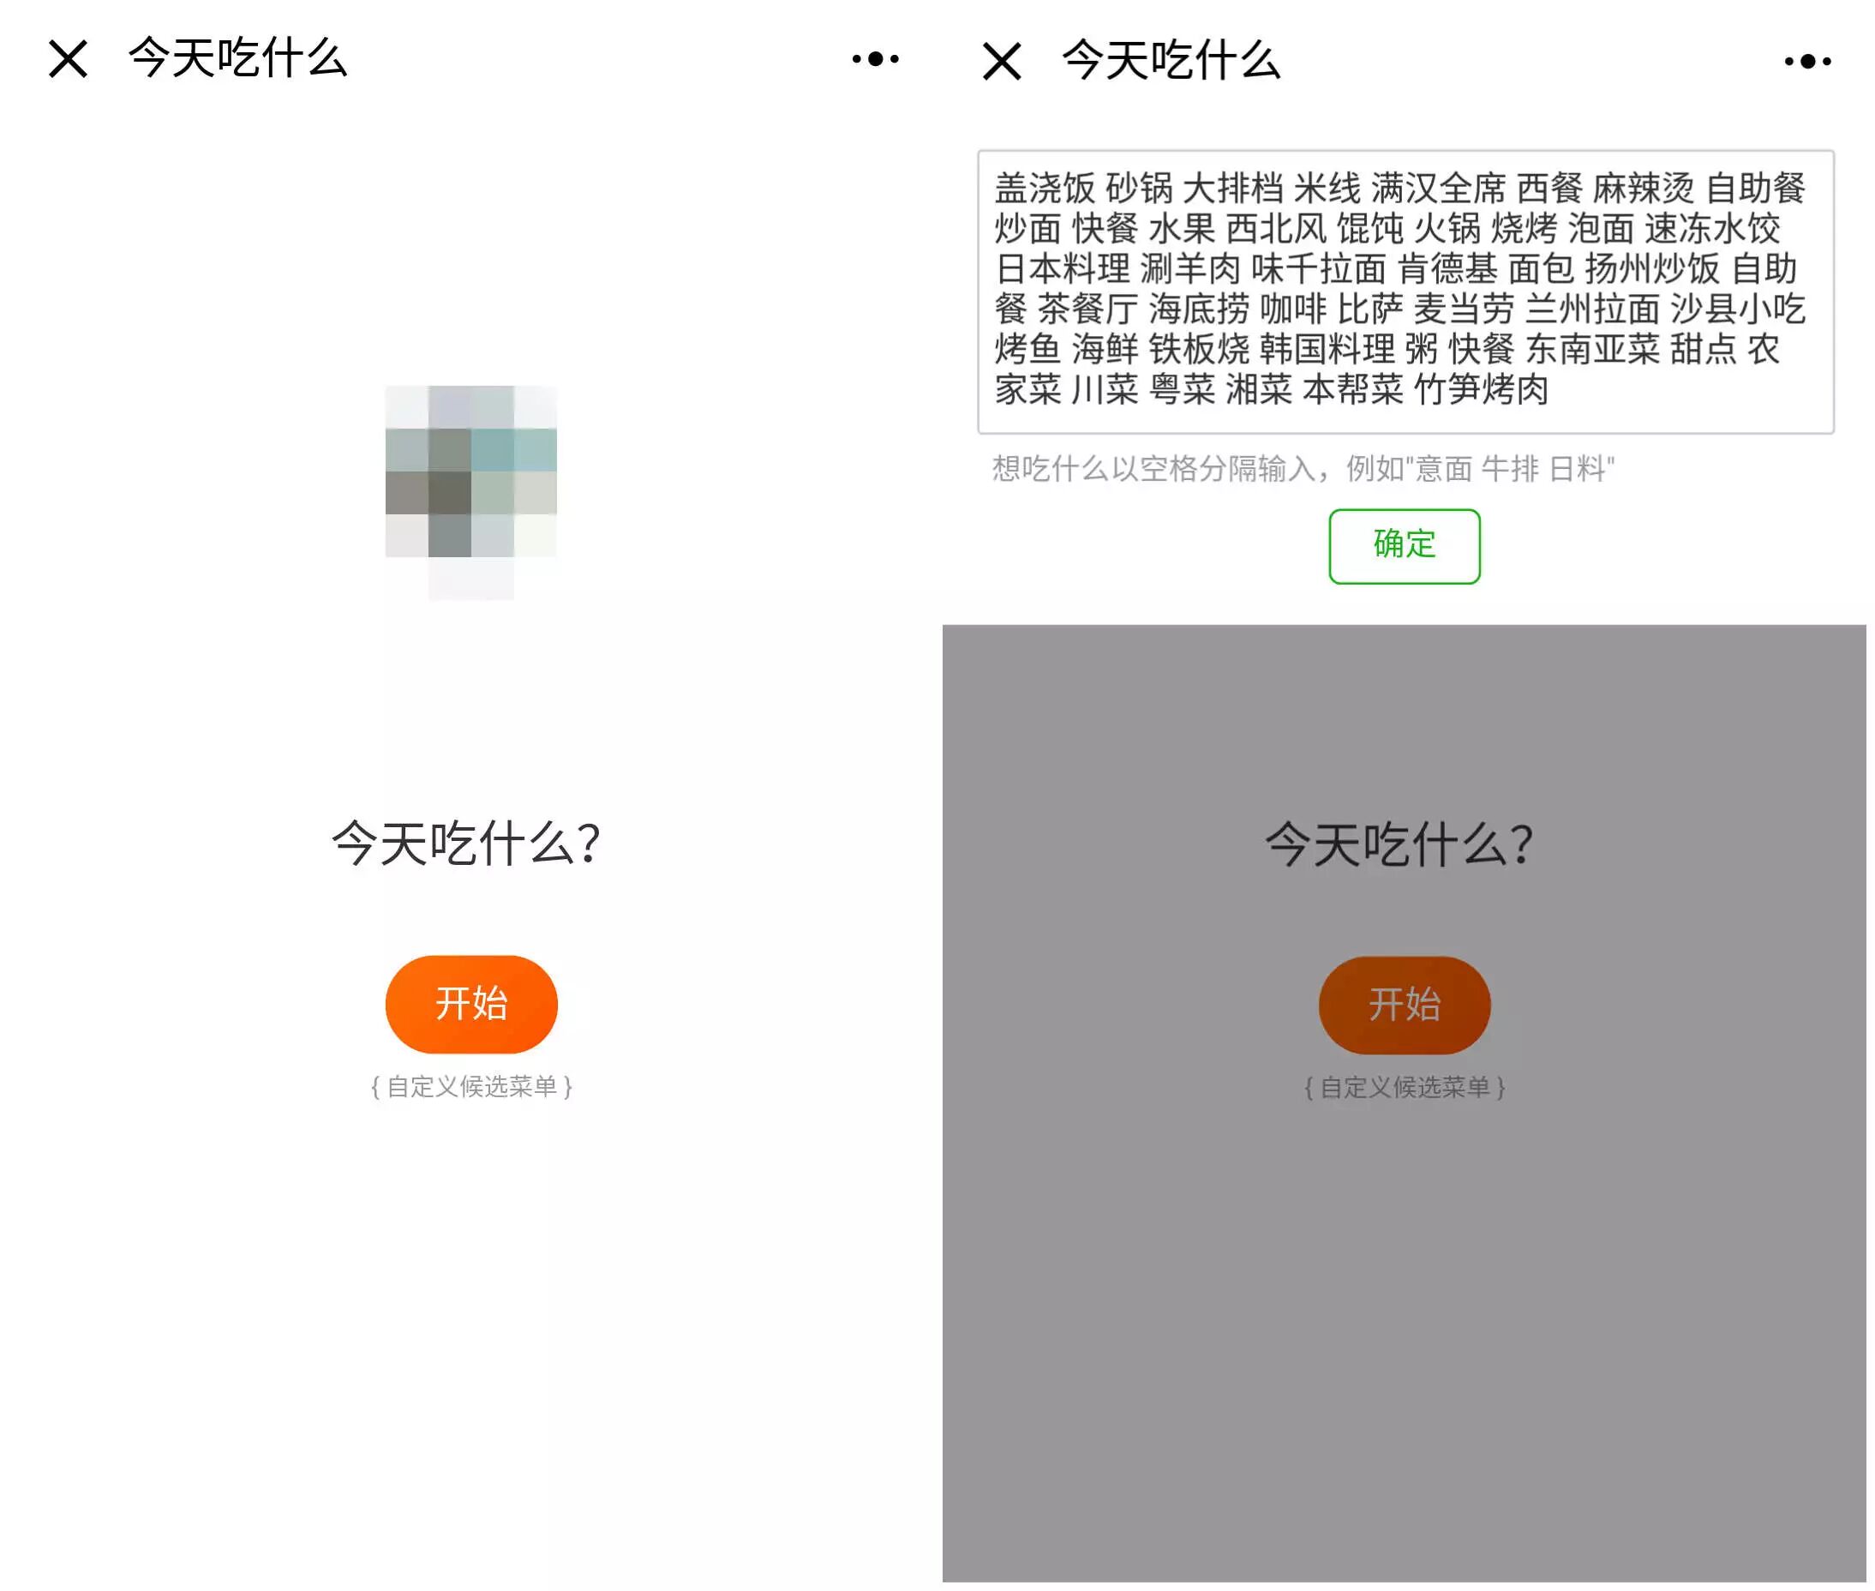Click the right 今天吃什么 page title
Screen dimensions: 1875x1591
(x=1171, y=62)
